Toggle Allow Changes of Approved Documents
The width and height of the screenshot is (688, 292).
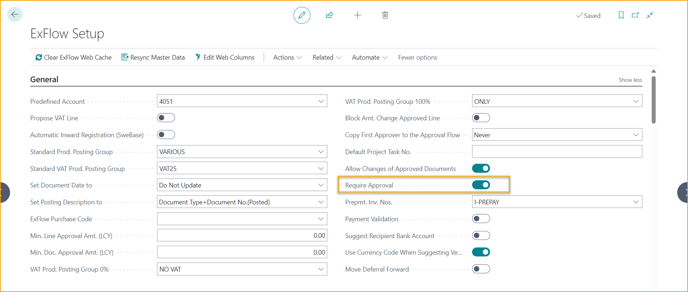(481, 168)
